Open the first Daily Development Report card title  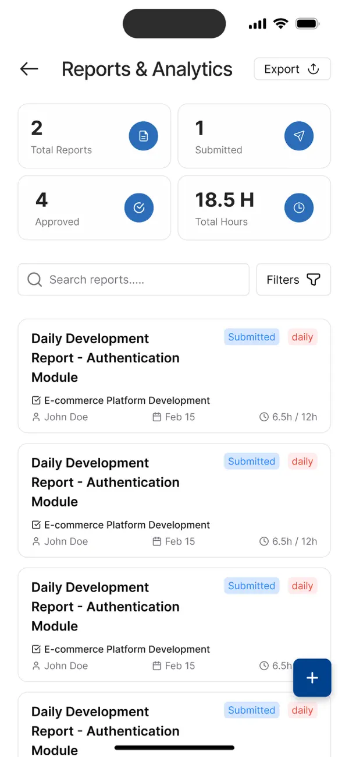pos(105,358)
